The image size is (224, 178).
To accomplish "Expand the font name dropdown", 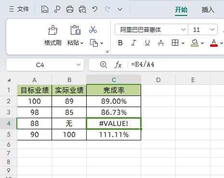I will pos(183,29).
